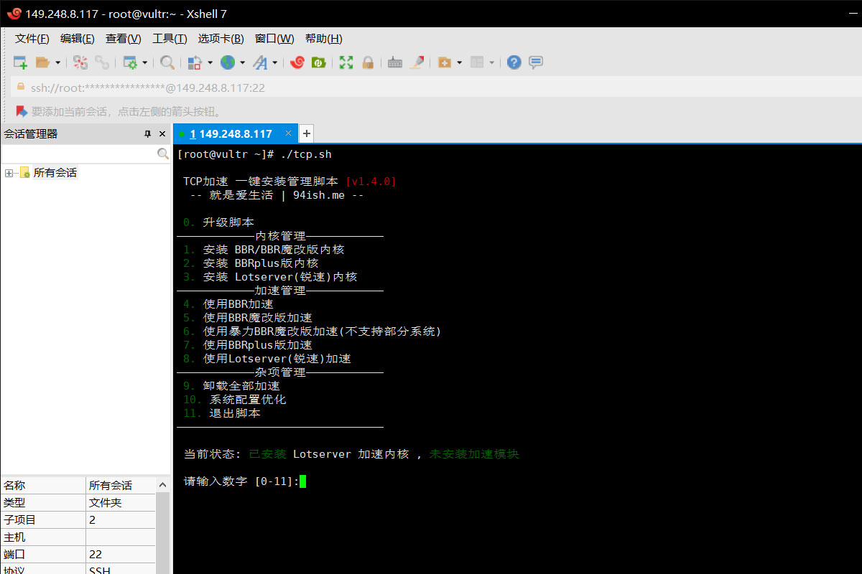Open the dropdown arrow beside globe icon
Viewport: 862px width, 574px height.
pos(243,62)
